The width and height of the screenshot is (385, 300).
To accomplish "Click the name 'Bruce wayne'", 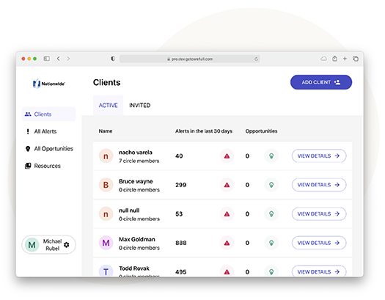I will point(136,181).
